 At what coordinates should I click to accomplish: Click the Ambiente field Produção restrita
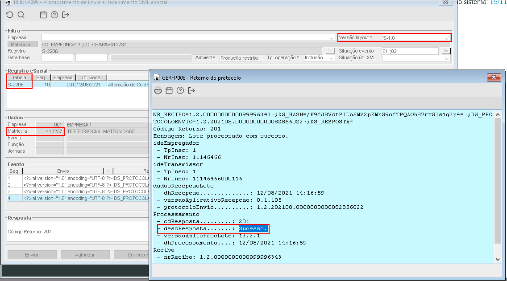click(x=241, y=58)
